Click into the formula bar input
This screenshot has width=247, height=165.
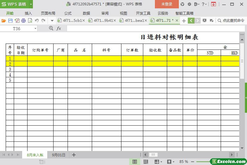click(x=156, y=29)
